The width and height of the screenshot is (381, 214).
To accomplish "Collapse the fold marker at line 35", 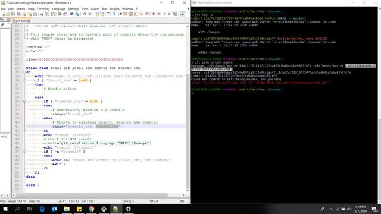I will 24,102.
